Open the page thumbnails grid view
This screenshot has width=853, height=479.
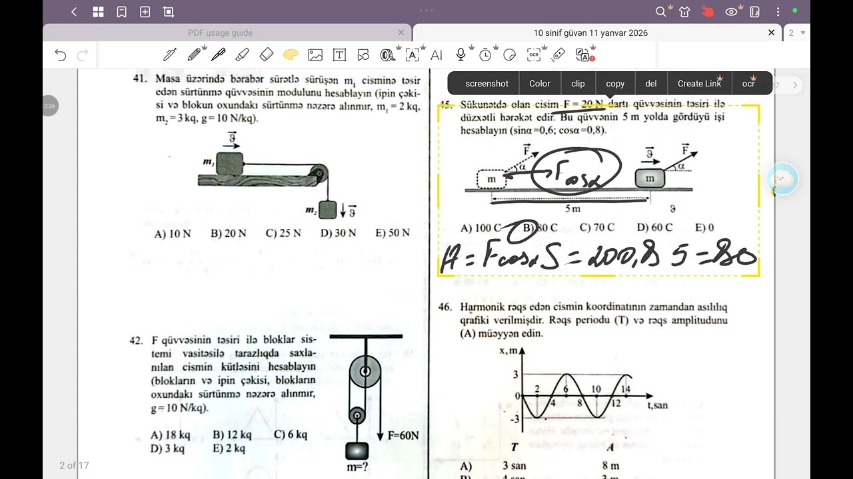98,12
